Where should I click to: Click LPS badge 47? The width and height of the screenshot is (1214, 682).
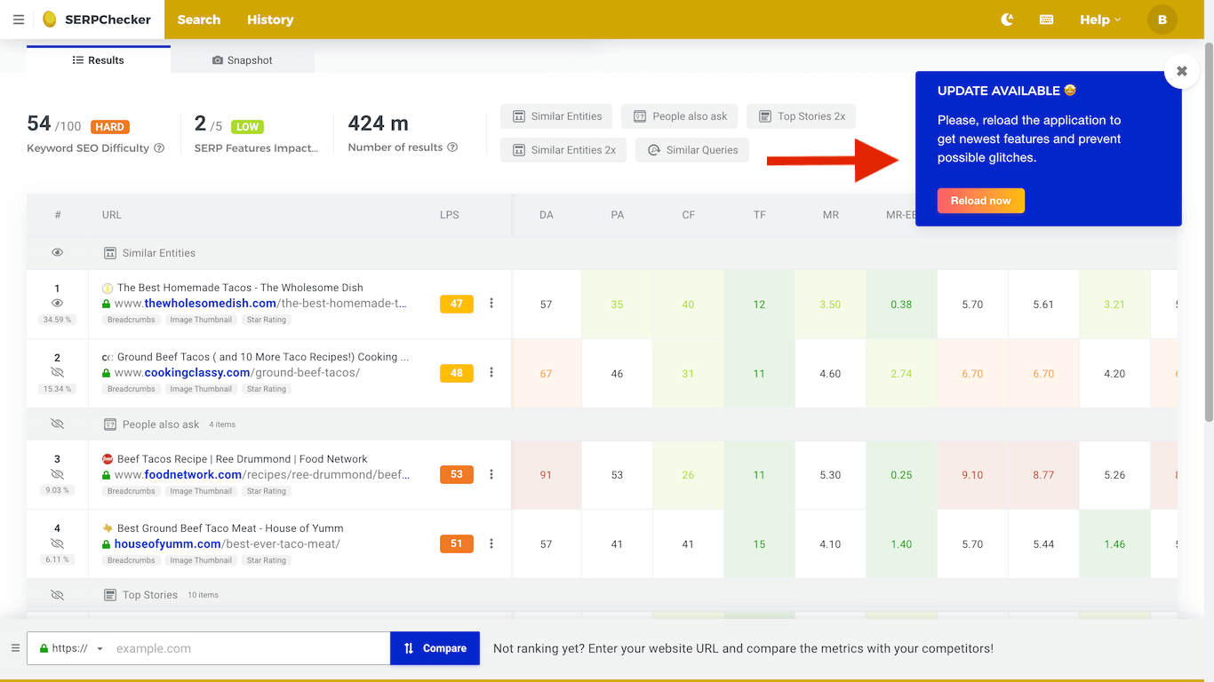[x=457, y=304]
